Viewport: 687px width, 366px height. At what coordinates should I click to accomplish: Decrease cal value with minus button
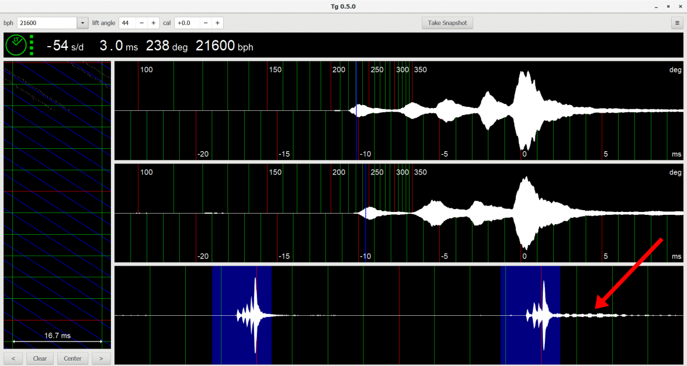coord(206,23)
